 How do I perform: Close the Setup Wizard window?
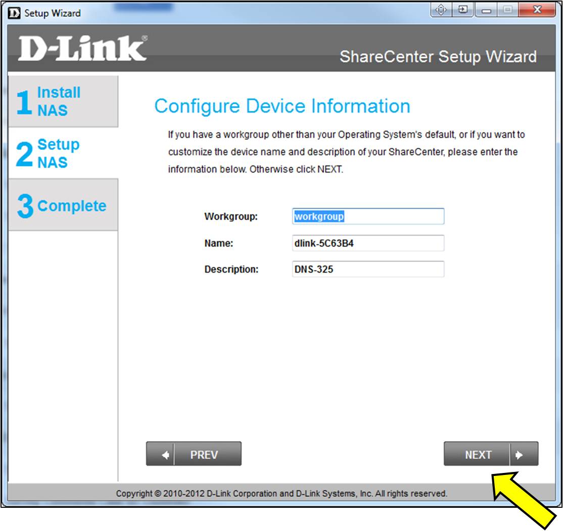pyautogui.click(x=537, y=10)
